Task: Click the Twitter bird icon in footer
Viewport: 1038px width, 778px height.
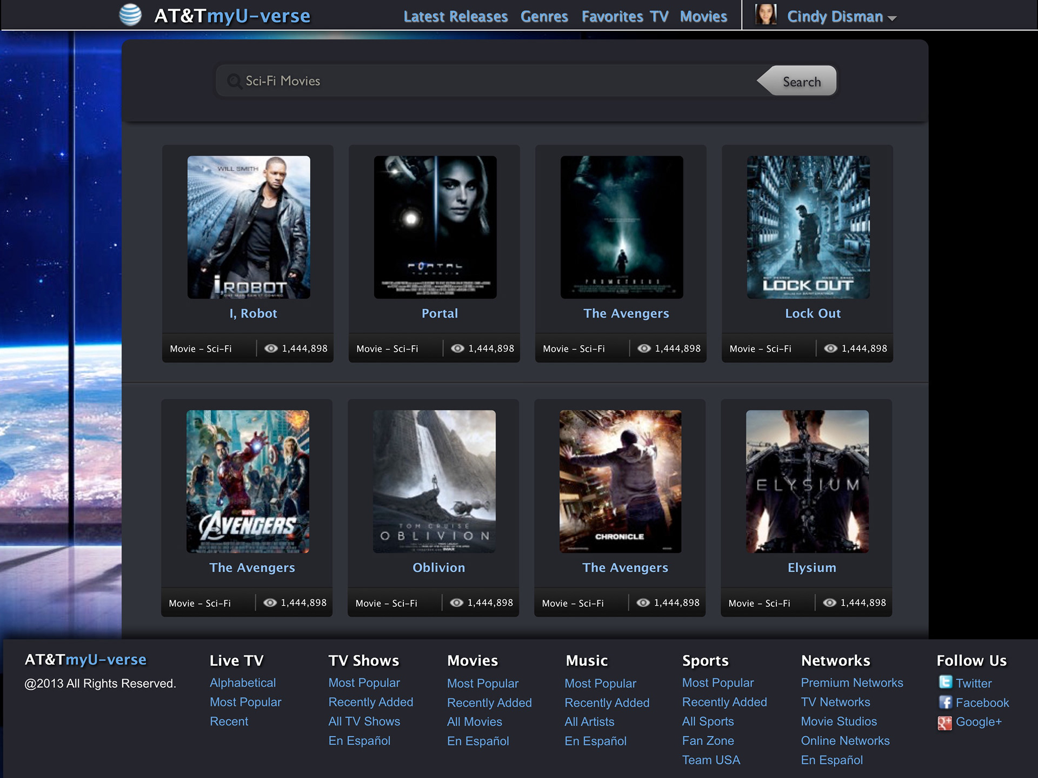Action: tap(945, 682)
